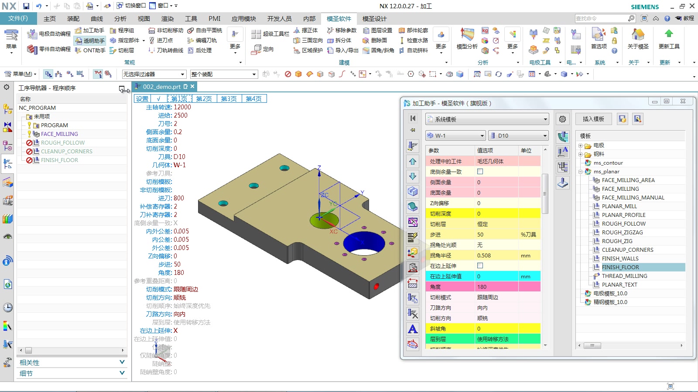The height and width of the screenshot is (392, 698).
Task: Click the move-down arrow in 加工助手 sidebar
Action: pos(413,176)
